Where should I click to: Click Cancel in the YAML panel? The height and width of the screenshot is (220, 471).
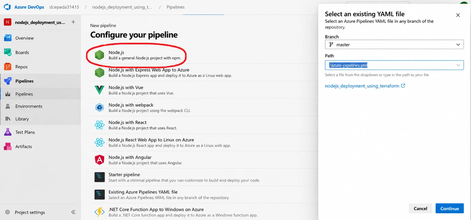coord(420,208)
